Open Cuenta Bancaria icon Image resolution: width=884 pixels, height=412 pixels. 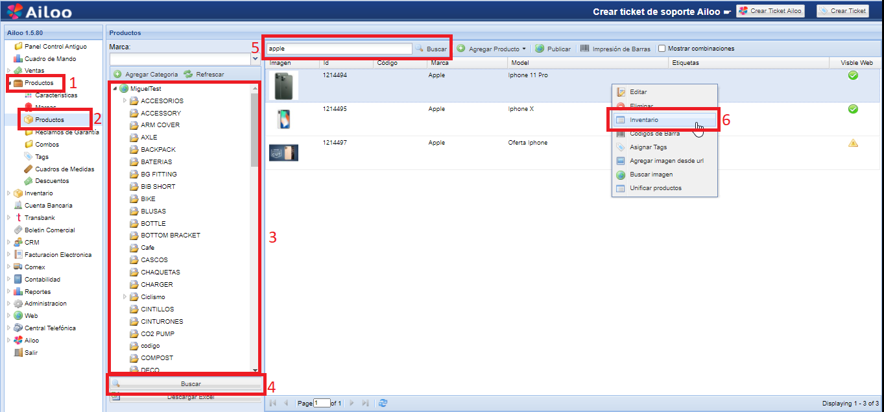click(x=18, y=206)
